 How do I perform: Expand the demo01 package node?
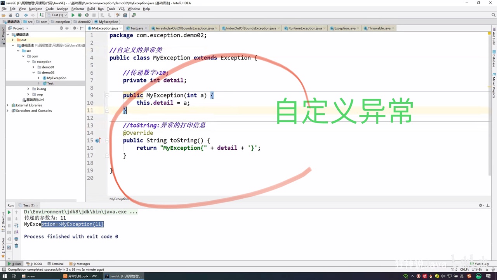pos(33,67)
